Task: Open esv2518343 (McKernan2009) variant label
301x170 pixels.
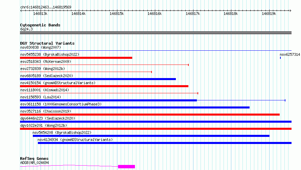Action: tap(46, 62)
